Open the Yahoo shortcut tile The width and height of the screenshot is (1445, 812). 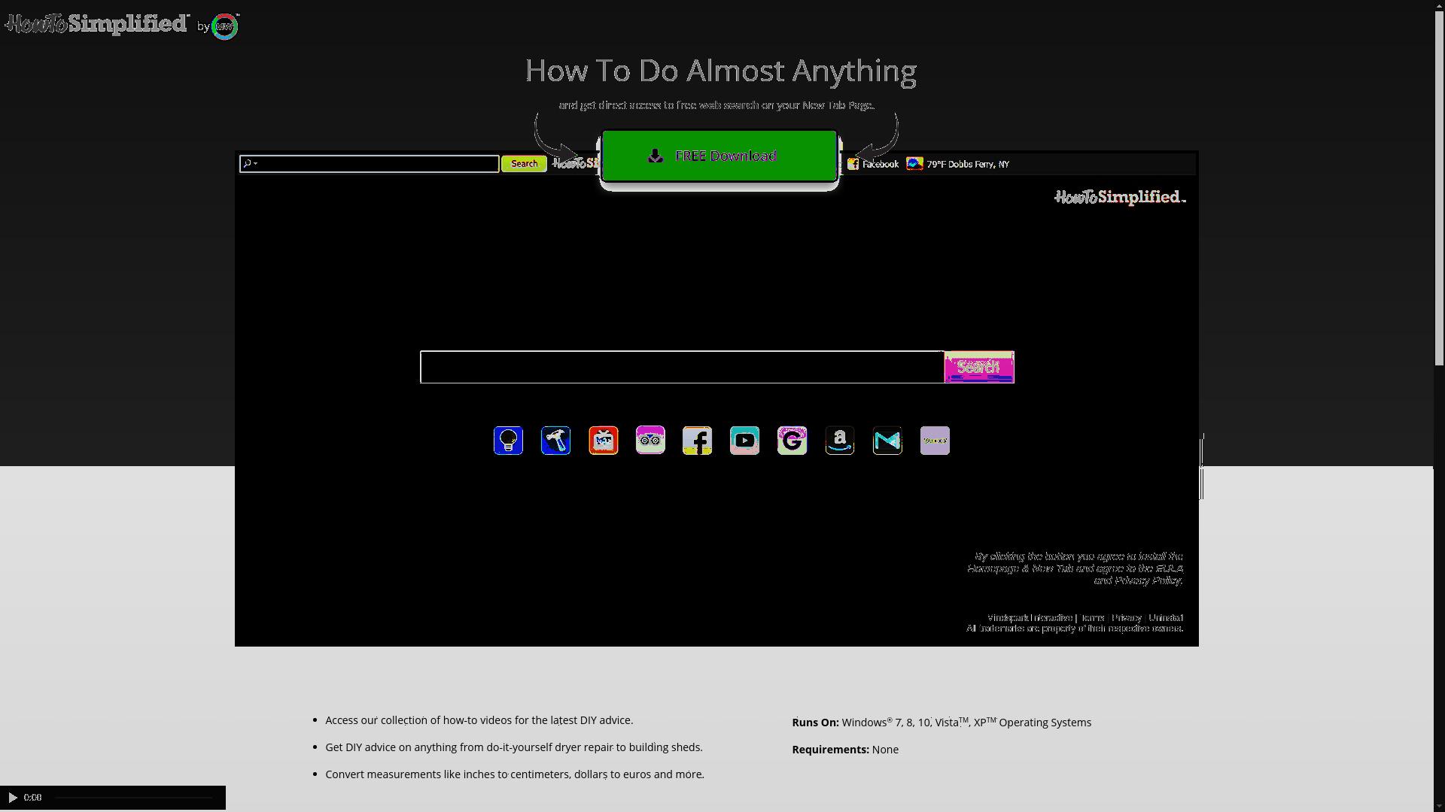pos(935,441)
